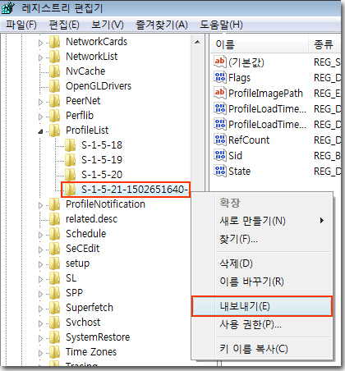Click the tree pane scroll-up arrow

197,42
